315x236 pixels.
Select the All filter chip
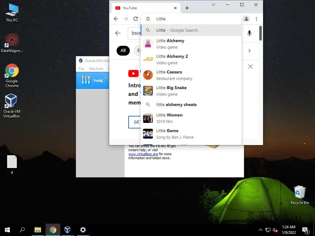click(x=123, y=51)
